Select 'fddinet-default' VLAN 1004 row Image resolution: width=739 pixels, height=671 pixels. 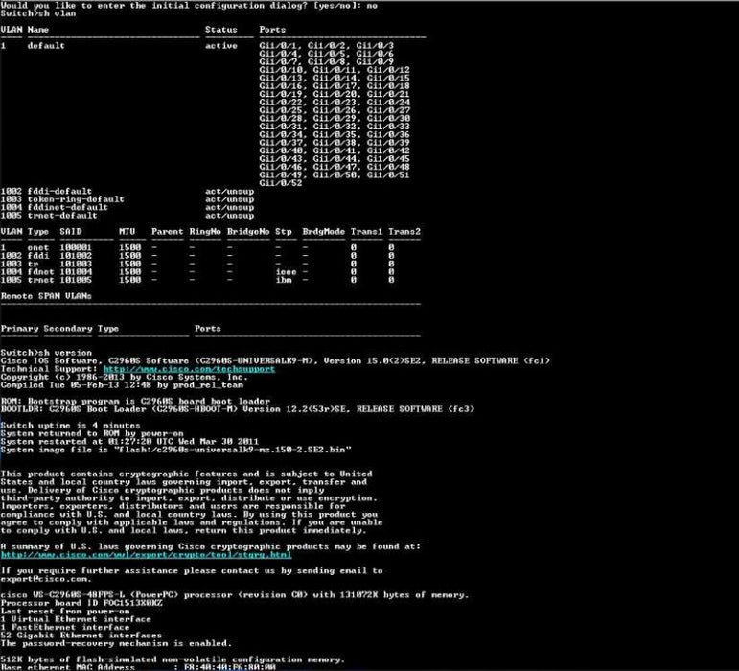click(x=127, y=207)
